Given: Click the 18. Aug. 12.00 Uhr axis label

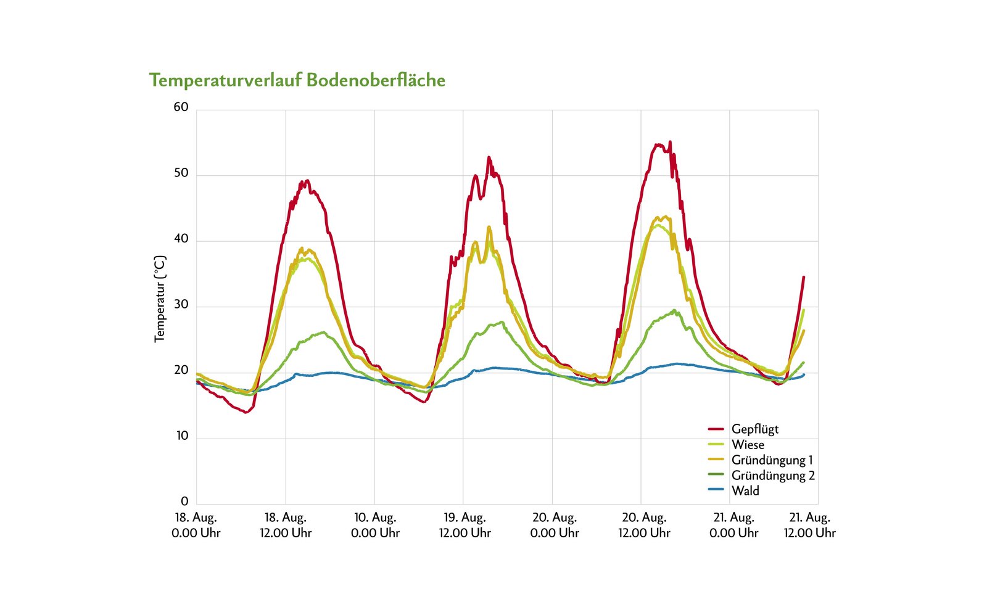Looking at the screenshot, I should 286,525.
